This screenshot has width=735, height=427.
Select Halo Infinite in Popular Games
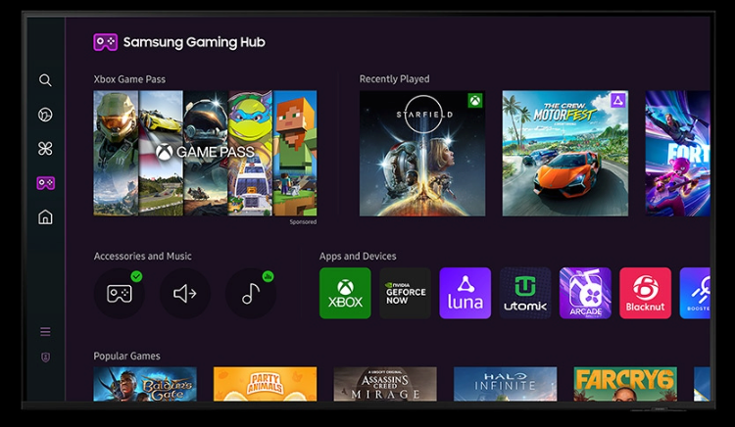(505, 384)
